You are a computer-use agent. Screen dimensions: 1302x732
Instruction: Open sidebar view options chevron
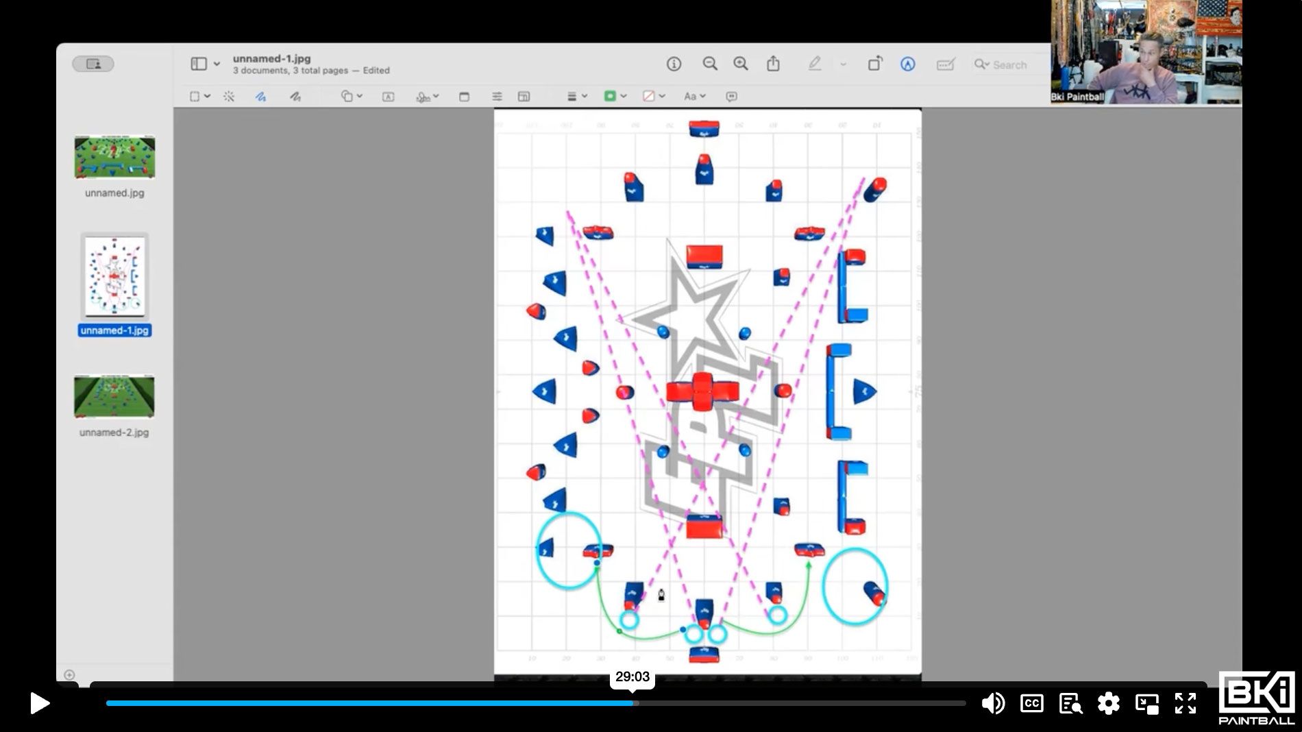pos(217,64)
